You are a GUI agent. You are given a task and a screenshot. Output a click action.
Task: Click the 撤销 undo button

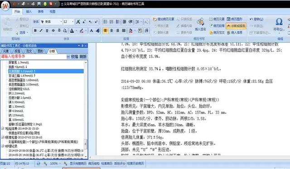256,19
